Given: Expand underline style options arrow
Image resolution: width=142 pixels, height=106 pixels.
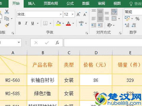Looking at the screenshot, I should point(38,23).
